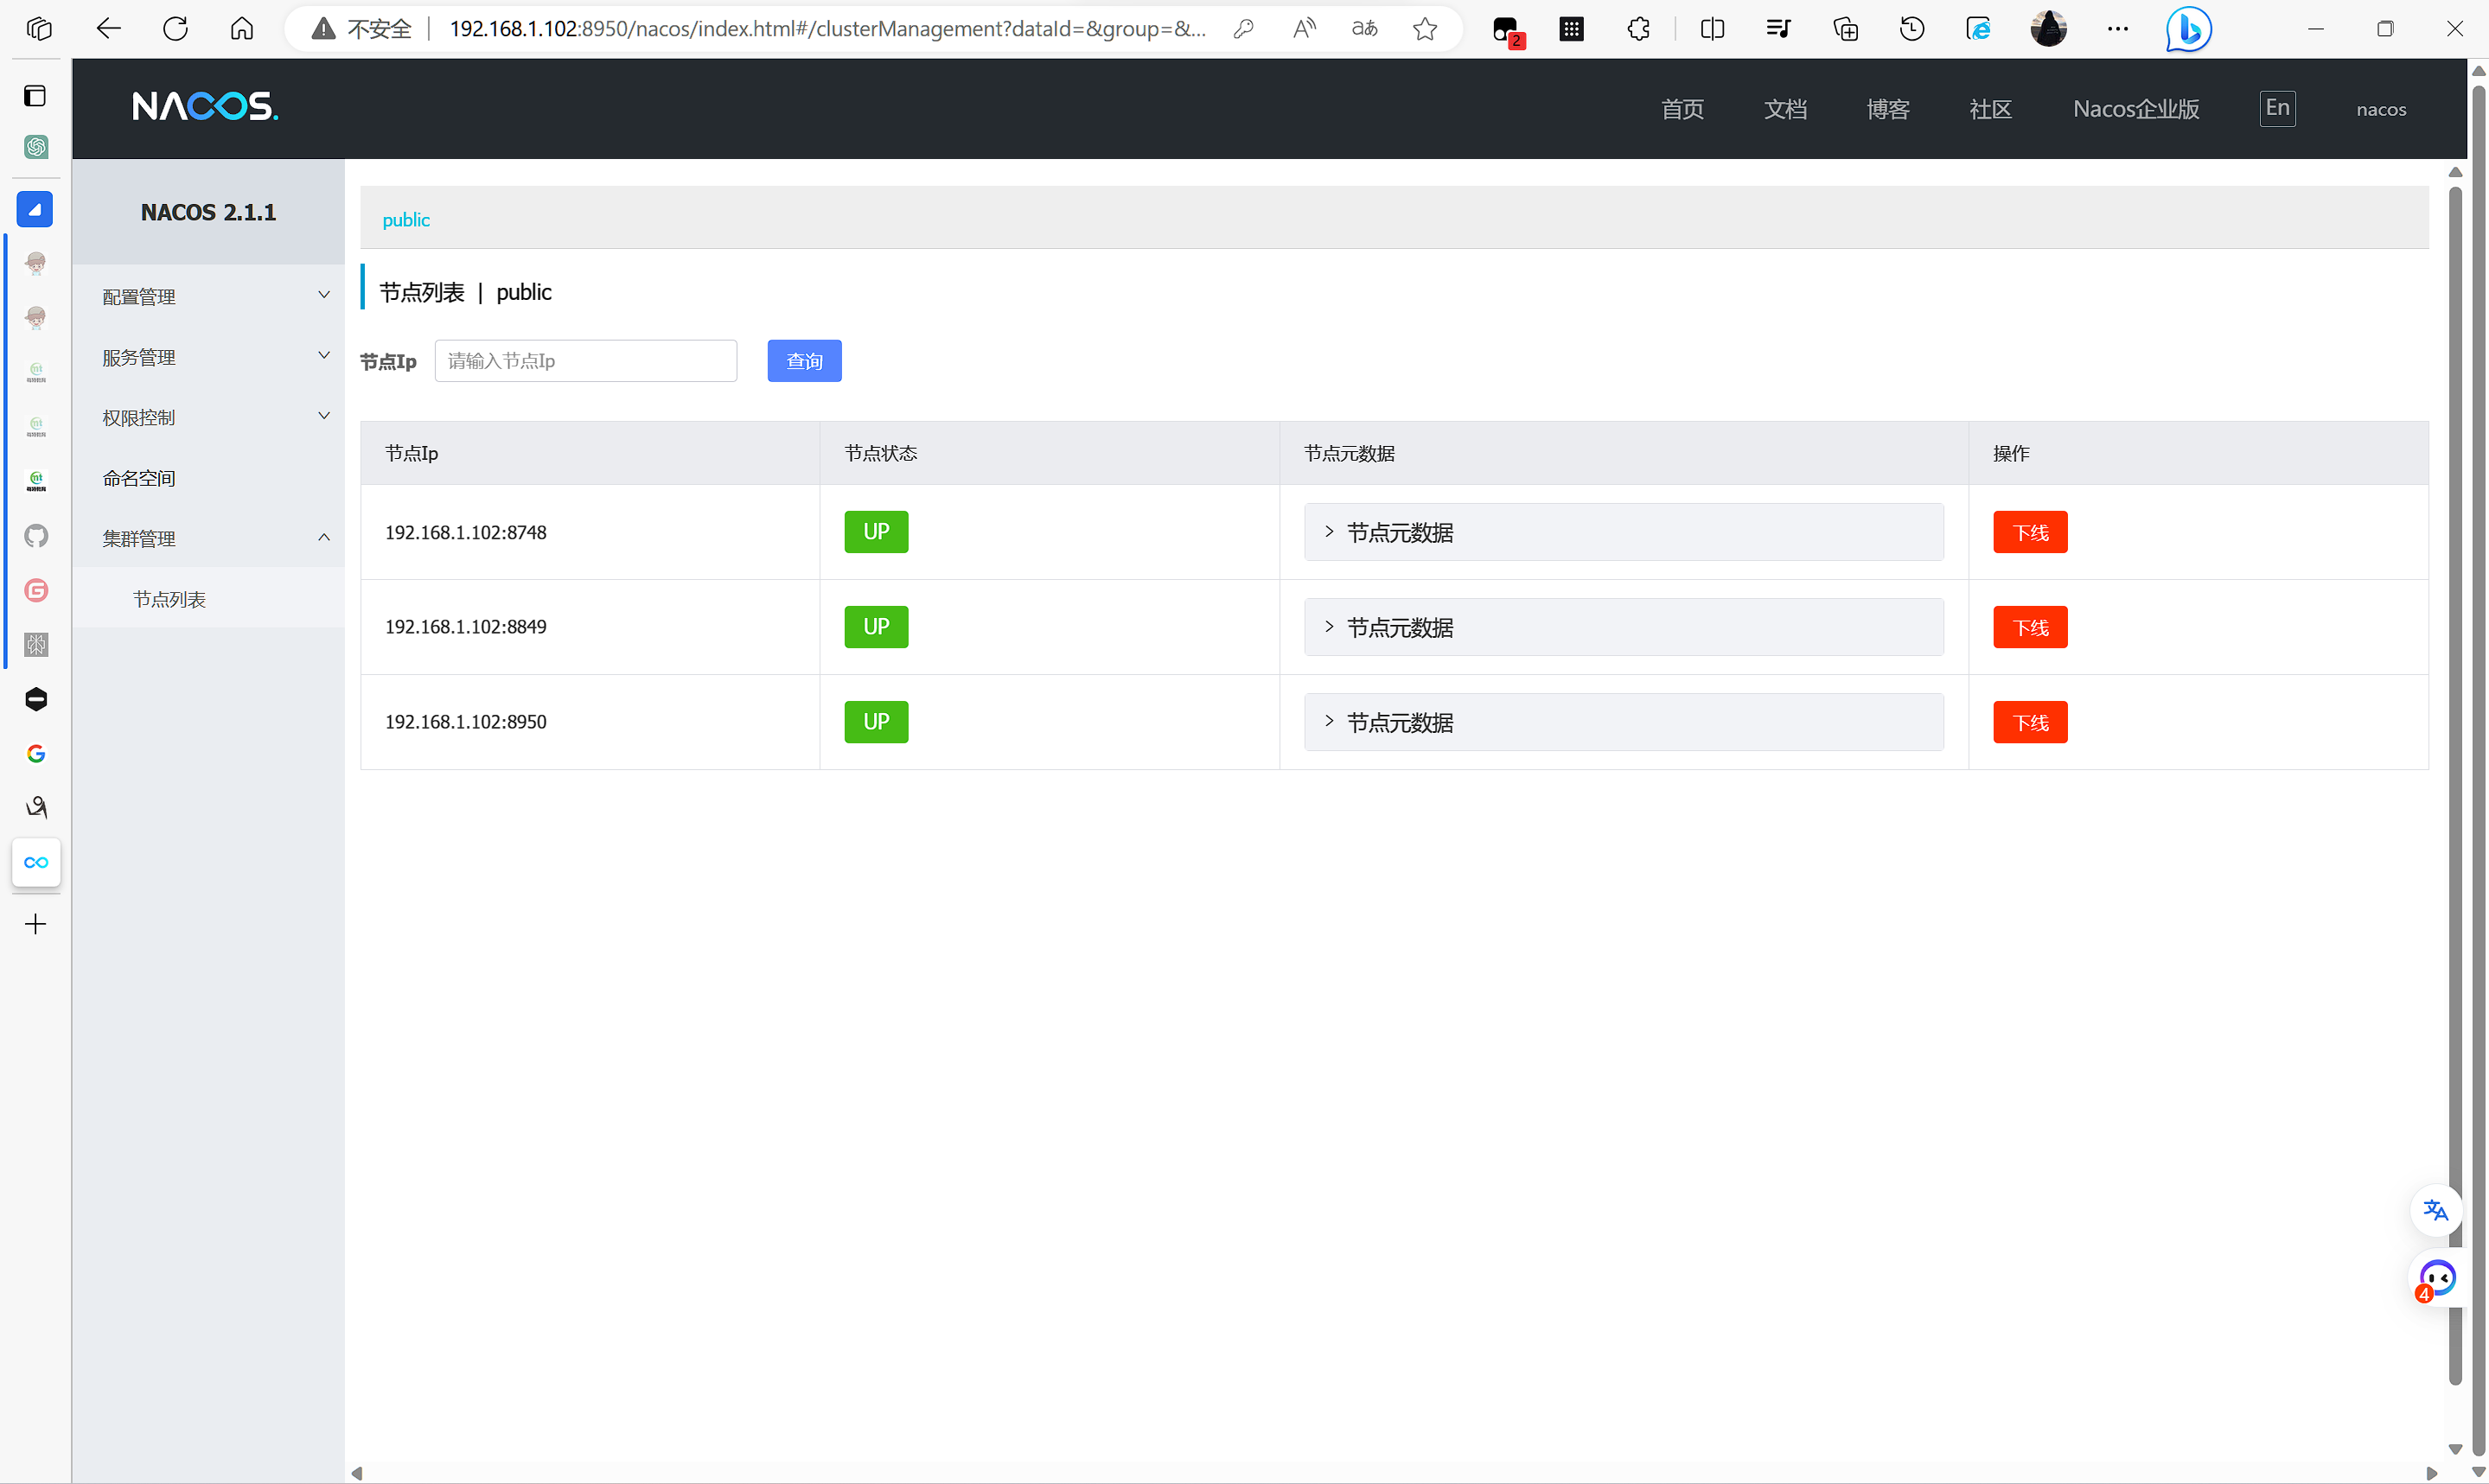Click the 查询 search button
Image resolution: width=2489 pixels, height=1484 pixels.
pos(804,361)
